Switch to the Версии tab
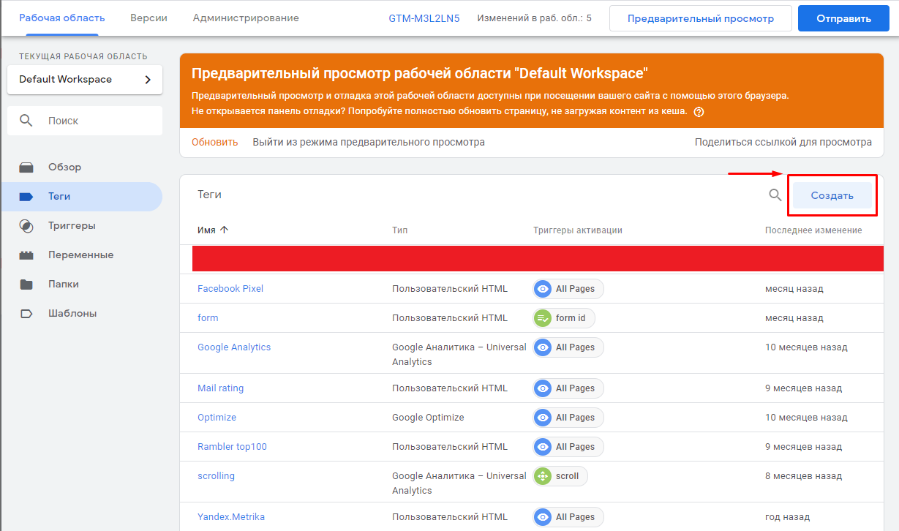 coord(148,18)
